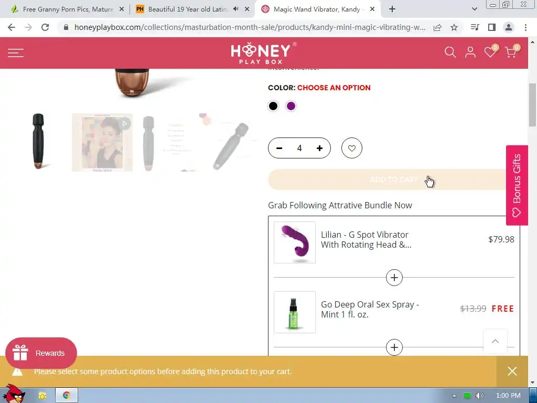Select the black color option

pyautogui.click(x=273, y=106)
